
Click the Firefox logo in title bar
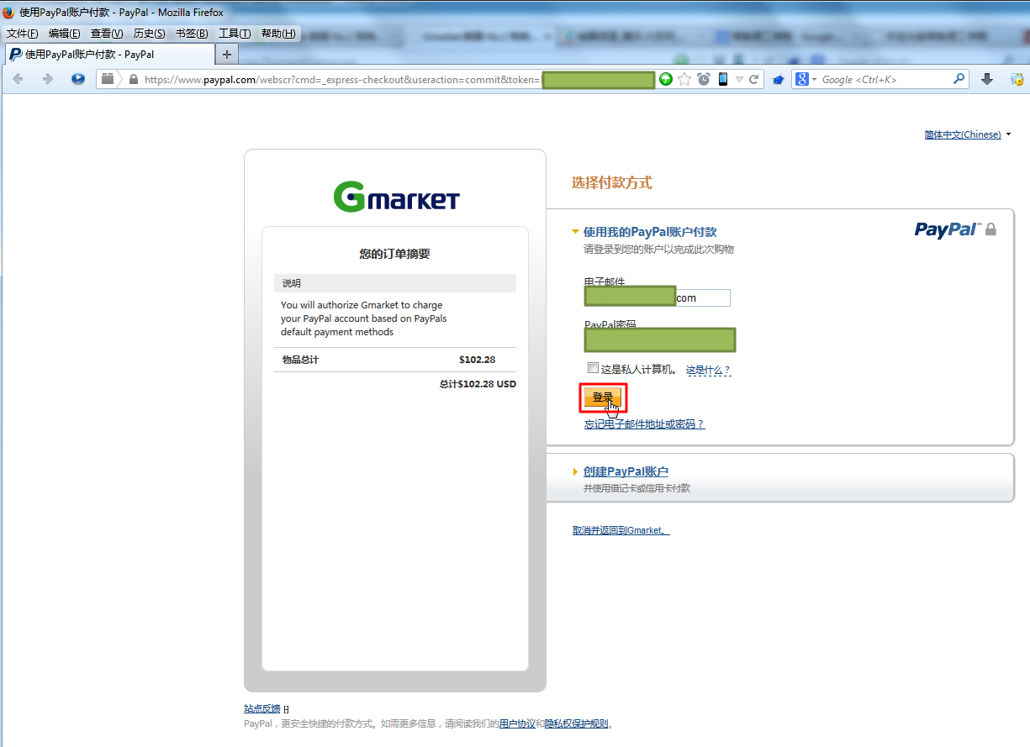[8, 13]
